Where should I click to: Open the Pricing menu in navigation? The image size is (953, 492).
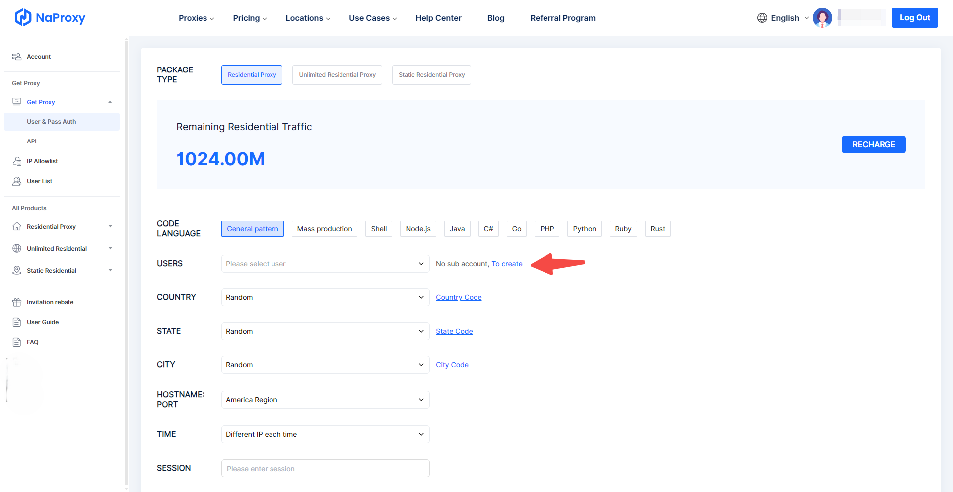(250, 18)
